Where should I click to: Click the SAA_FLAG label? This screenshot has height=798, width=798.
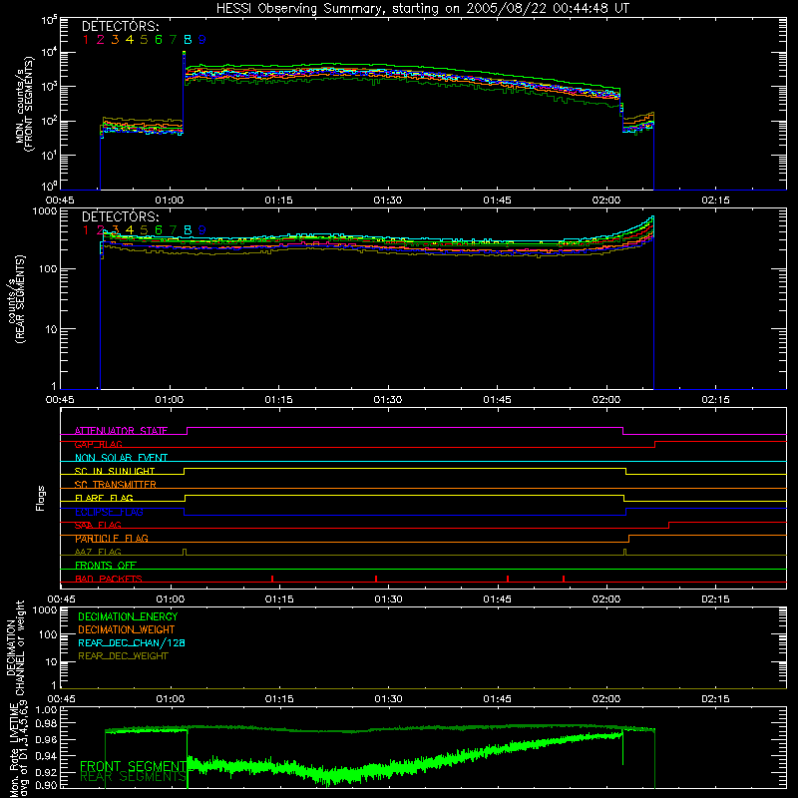coord(98,525)
